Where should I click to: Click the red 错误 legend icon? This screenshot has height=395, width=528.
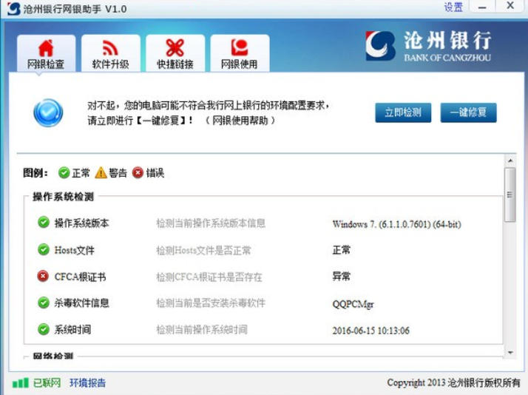coord(138,173)
